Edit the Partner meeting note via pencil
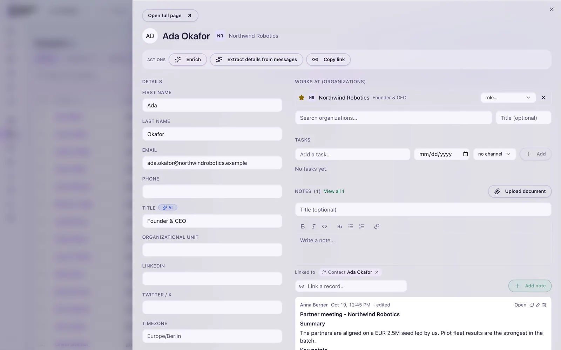Viewport: 561px width, 350px height. pos(538,305)
